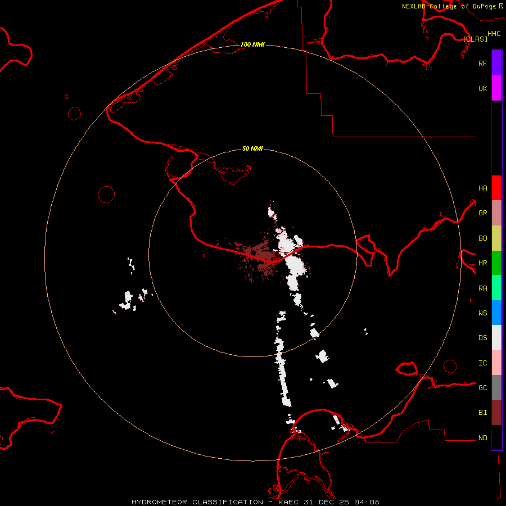
Task: Click the GR legend label
Action: (482, 213)
